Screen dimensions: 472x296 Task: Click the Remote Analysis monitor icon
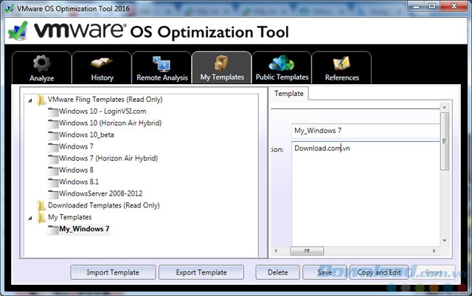162,64
